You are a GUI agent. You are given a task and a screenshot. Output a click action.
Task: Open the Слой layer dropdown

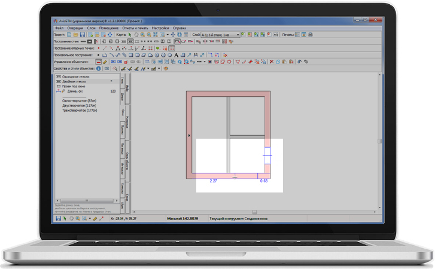[238, 35]
